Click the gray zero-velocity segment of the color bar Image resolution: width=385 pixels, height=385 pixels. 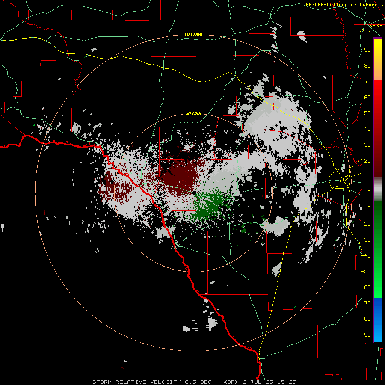(378, 190)
